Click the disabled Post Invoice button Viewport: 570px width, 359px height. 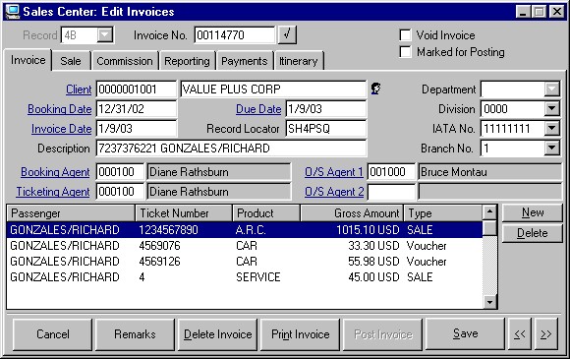(383, 333)
